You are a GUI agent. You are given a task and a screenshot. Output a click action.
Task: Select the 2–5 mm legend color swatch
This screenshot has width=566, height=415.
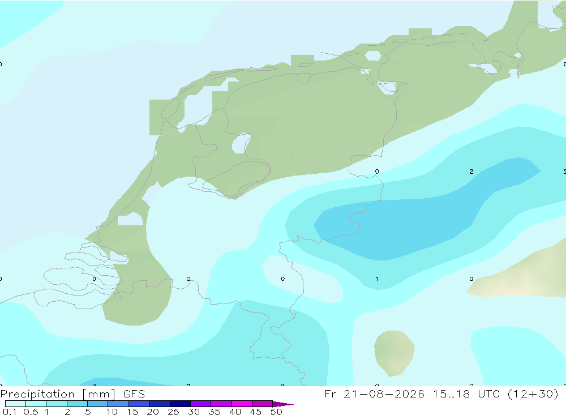click(x=77, y=404)
